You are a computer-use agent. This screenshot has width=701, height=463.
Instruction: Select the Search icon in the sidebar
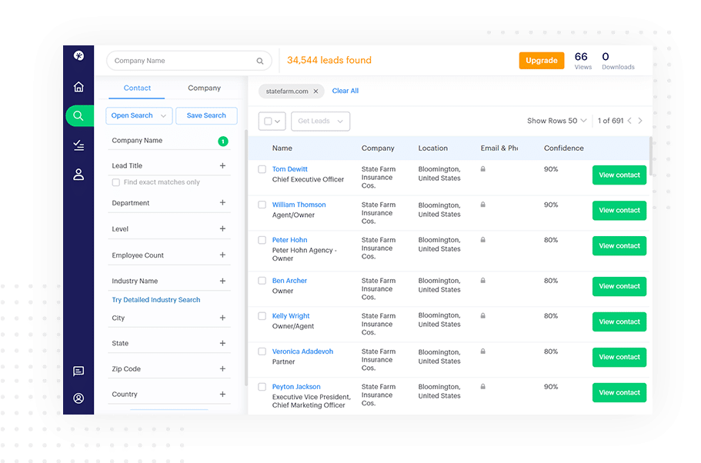coord(78,115)
